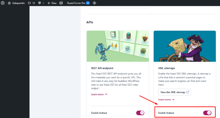
Task: Click the View the XML sitemap button
Action: point(174,92)
